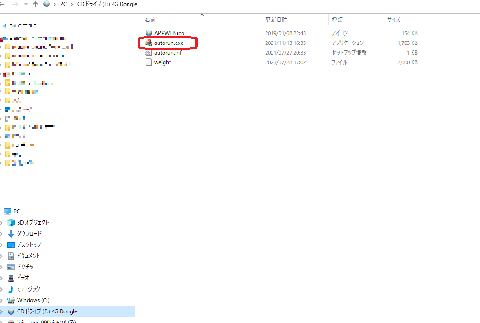The height and width of the screenshot is (323, 480).
Task: Click the ビデオ film strip icon
Action: pyautogui.click(x=11, y=278)
